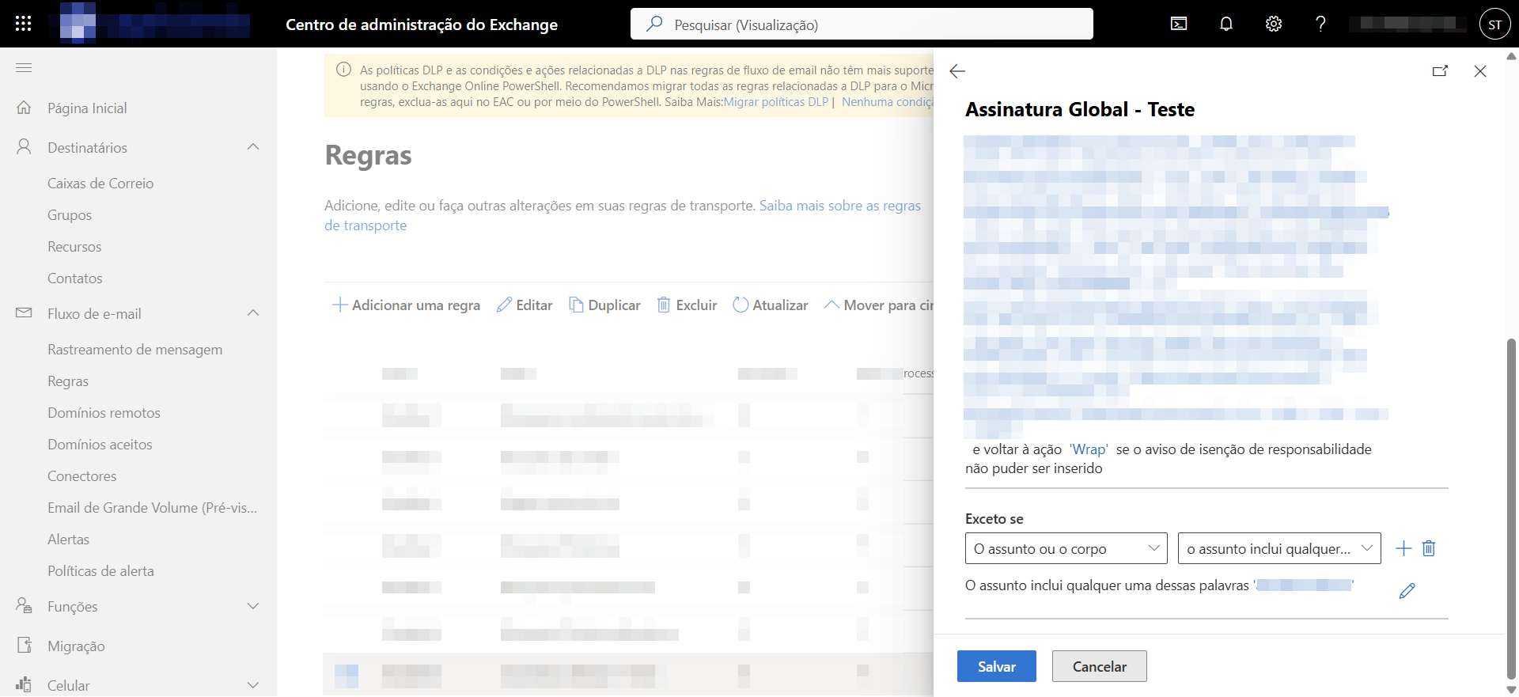Open the notifications bell
Viewport: 1519px width, 697px height.
tap(1226, 24)
